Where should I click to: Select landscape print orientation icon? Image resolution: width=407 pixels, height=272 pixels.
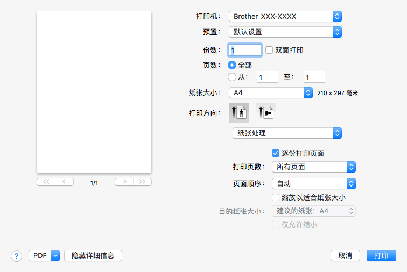coord(265,113)
